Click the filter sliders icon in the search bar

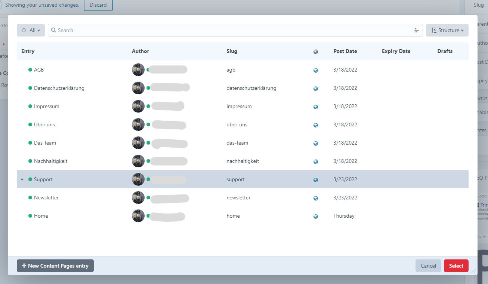pyautogui.click(x=416, y=30)
